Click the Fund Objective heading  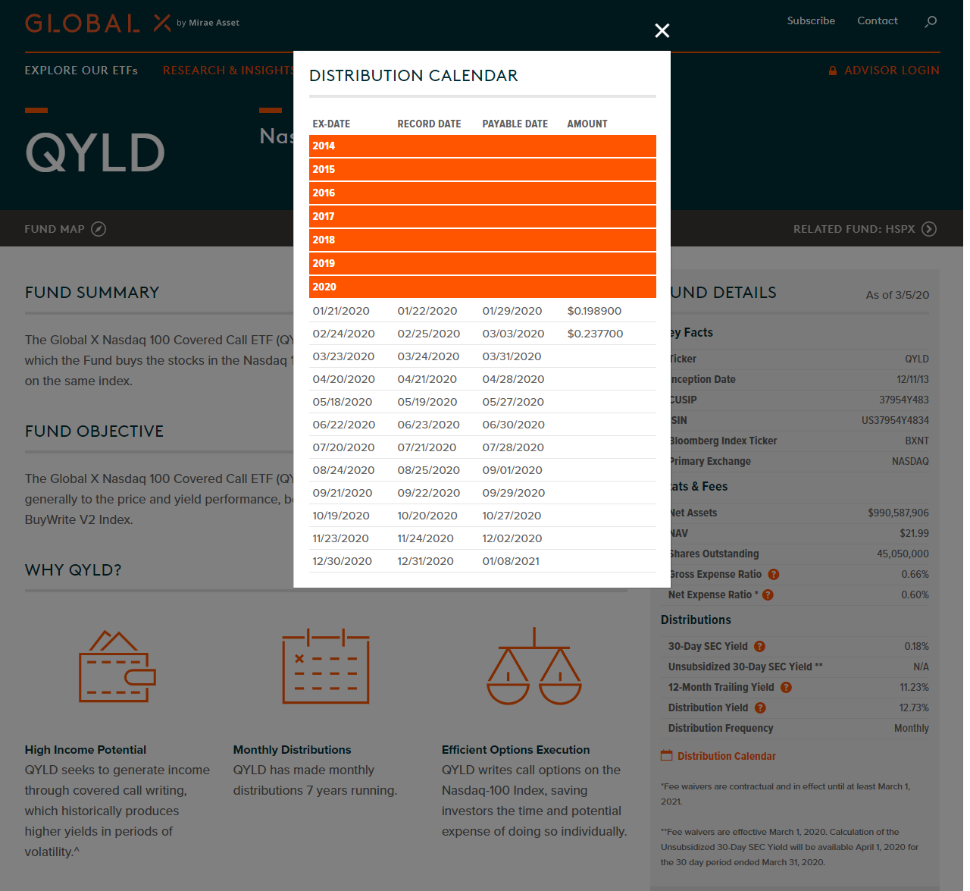(x=94, y=431)
